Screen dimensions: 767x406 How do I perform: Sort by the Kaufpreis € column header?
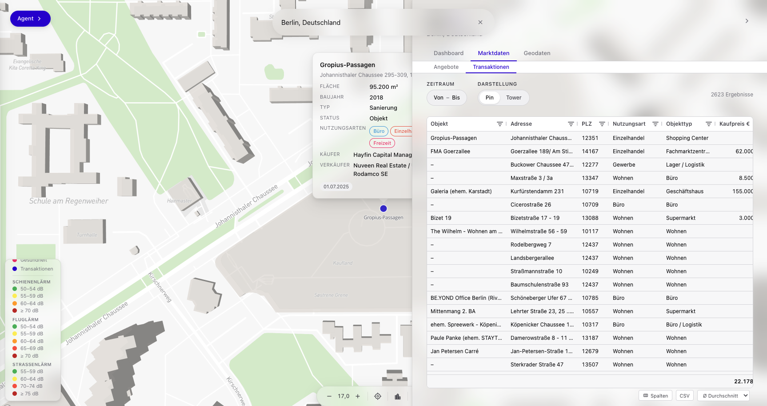[x=734, y=124]
